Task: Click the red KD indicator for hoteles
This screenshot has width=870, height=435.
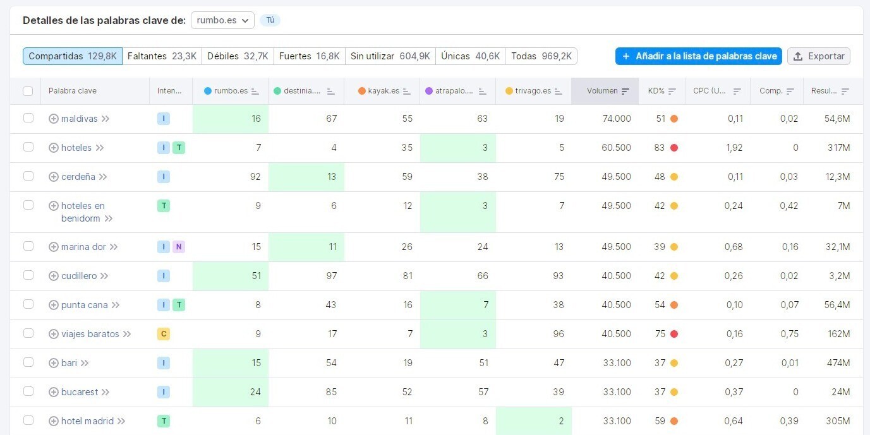Action: [x=674, y=148]
